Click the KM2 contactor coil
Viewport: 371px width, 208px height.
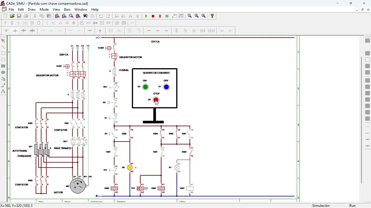(161, 188)
